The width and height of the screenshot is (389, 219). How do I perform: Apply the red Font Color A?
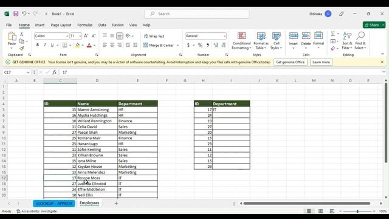pos(89,45)
